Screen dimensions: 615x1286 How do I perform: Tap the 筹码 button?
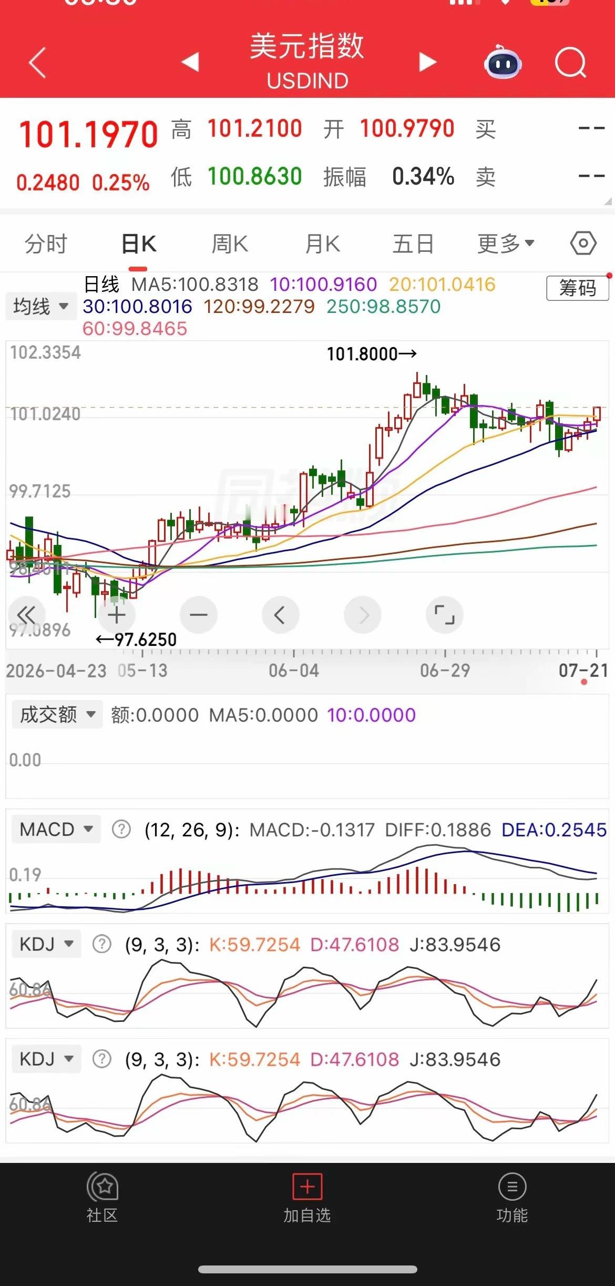coord(578,288)
